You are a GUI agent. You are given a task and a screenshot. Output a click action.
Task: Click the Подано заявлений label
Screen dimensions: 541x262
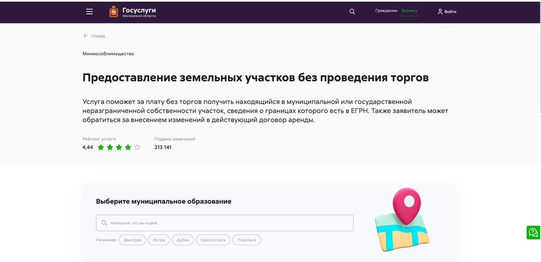[175, 139]
